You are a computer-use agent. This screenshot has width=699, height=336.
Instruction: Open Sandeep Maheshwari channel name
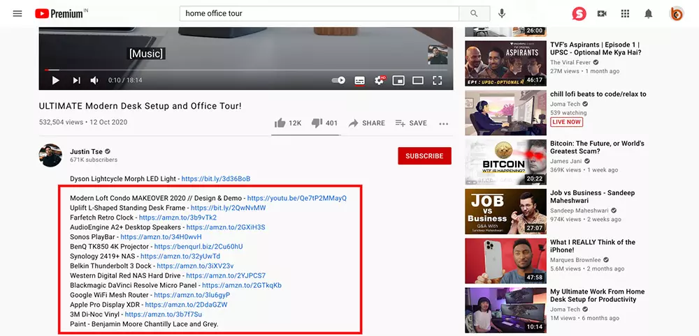[x=579, y=211]
